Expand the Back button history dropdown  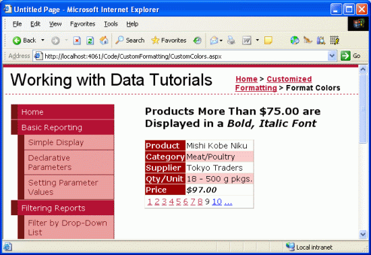click(x=42, y=40)
